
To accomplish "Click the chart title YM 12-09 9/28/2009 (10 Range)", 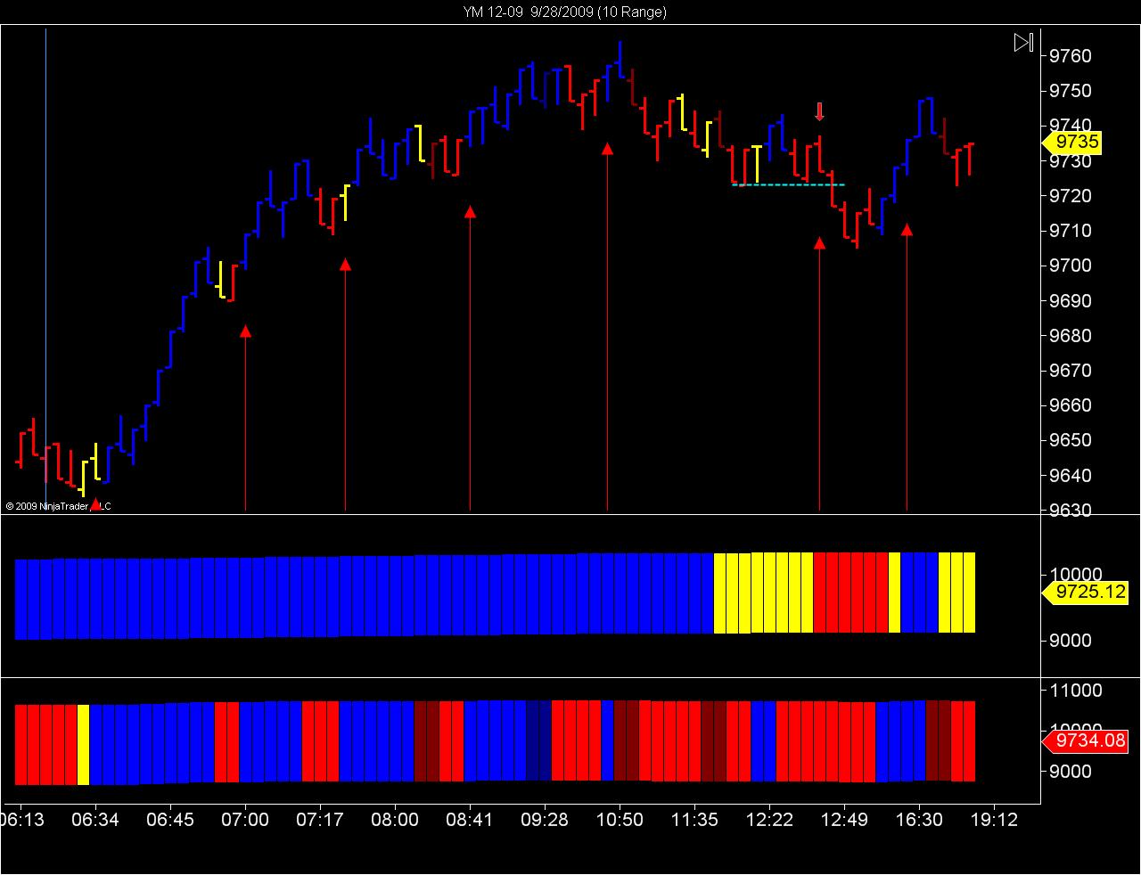I will [x=564, y=12].
